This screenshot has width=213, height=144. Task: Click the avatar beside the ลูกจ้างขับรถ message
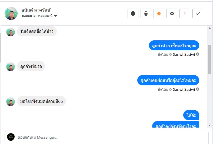point(11,67)
